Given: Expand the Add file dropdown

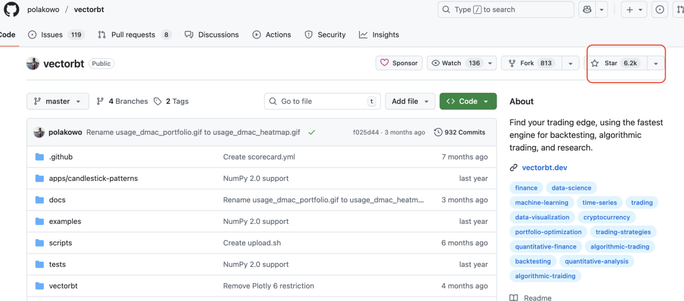Looking at the screenshot, I should [410, 101].
